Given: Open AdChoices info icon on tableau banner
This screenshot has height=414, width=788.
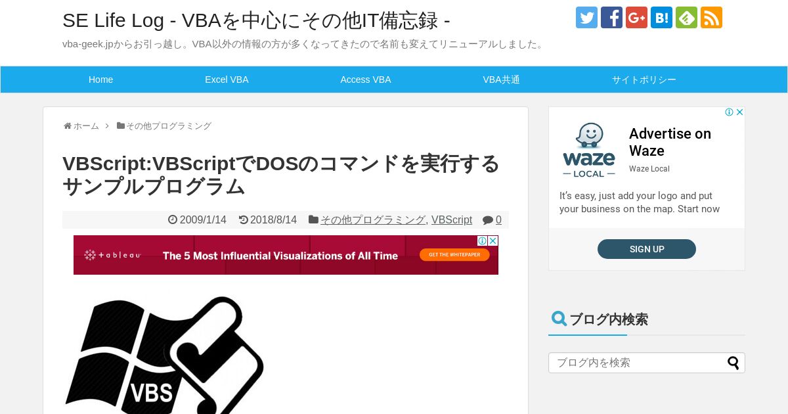Looking at the screenshot, I should pos(482,241).
